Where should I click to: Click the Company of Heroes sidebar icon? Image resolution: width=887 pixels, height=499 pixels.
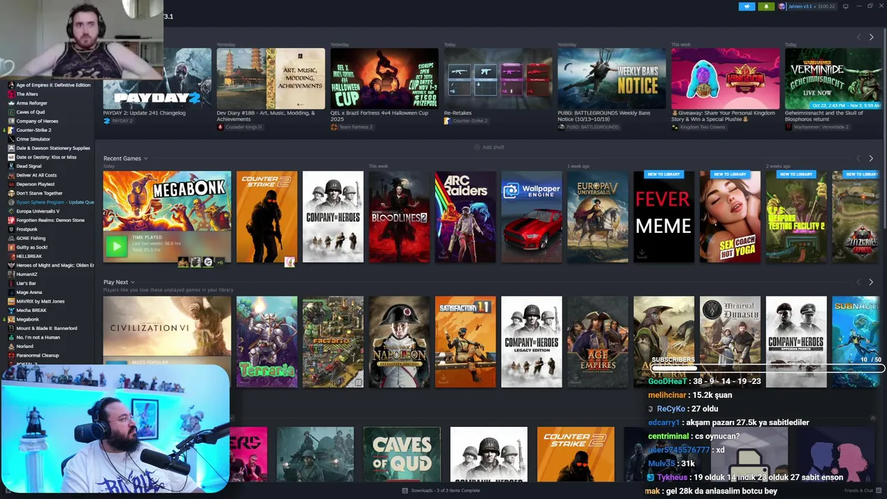[11, 121]
